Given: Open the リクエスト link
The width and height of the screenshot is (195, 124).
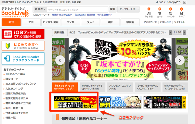Looking at the screenshot, I should 179,22.
